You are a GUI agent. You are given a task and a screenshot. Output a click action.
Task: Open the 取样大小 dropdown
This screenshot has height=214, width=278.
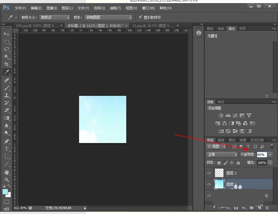tap(55, 18)
